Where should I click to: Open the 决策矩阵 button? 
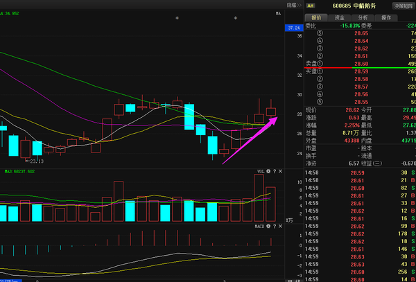pyautogui.click(x=404, y=6)
